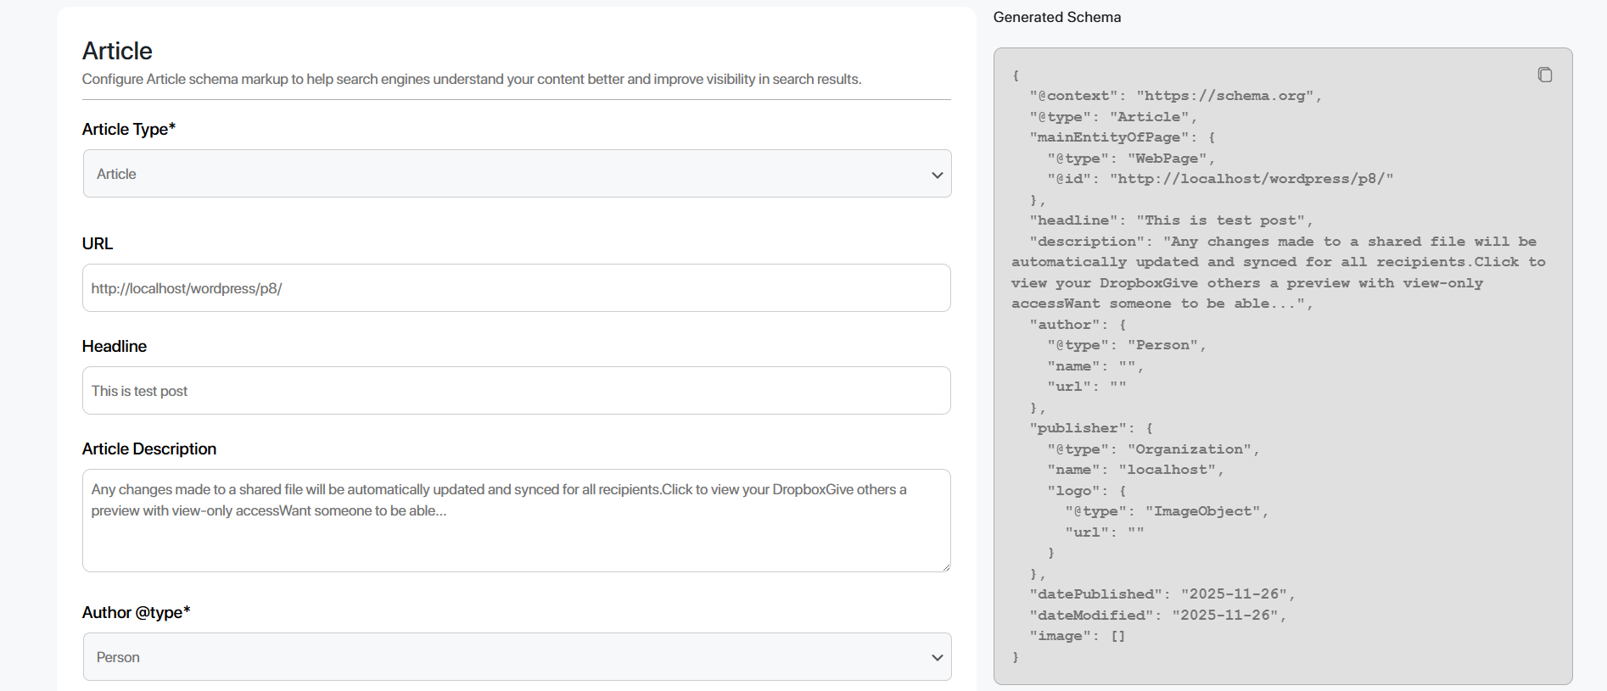The width and height of the screenshot is (1607, 691).
Task: Click the resize handle of Article Description textarea
Action: coord(945,566)
